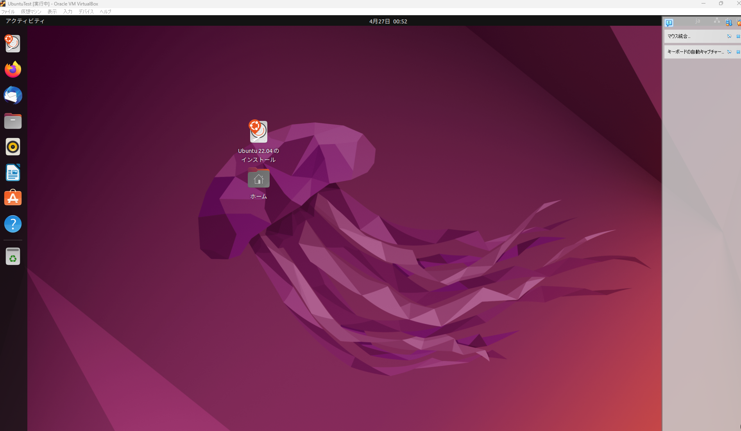Toggle the VirtualBox notification speech-bubble panel
The height and width of the screenshot is (431, 741).
click(669, 23)
